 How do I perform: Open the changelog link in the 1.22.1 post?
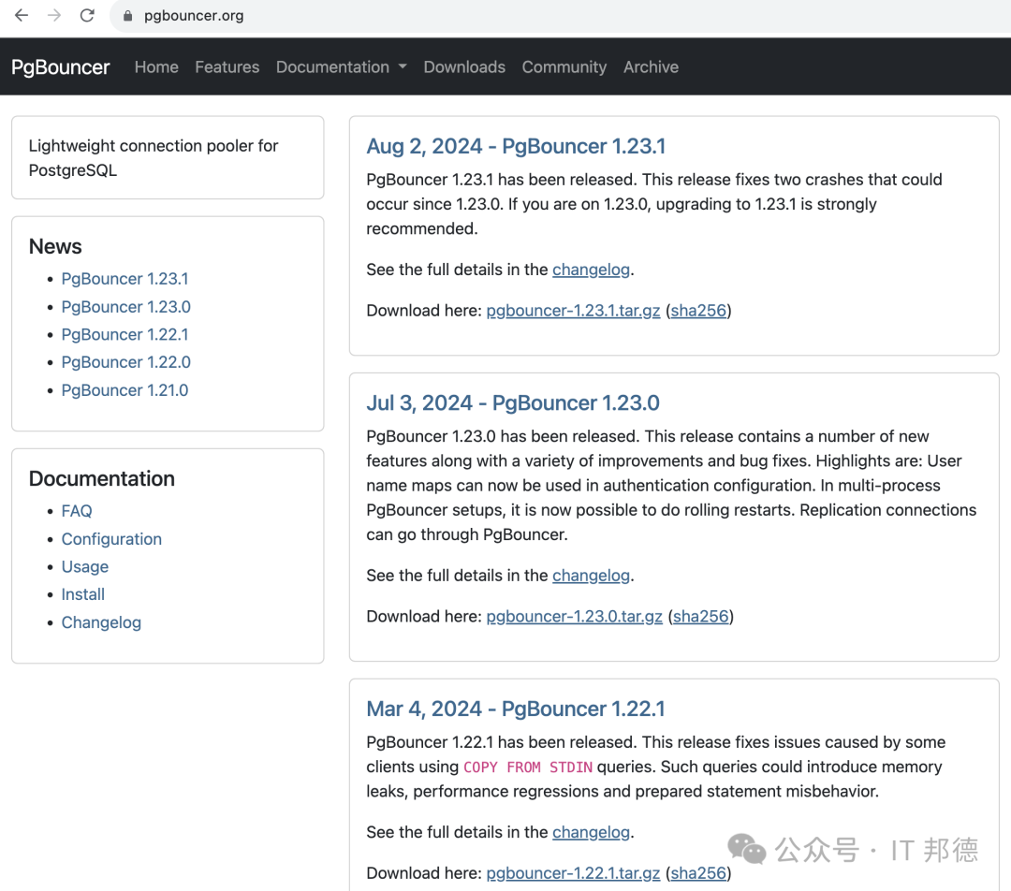(592, 832)
